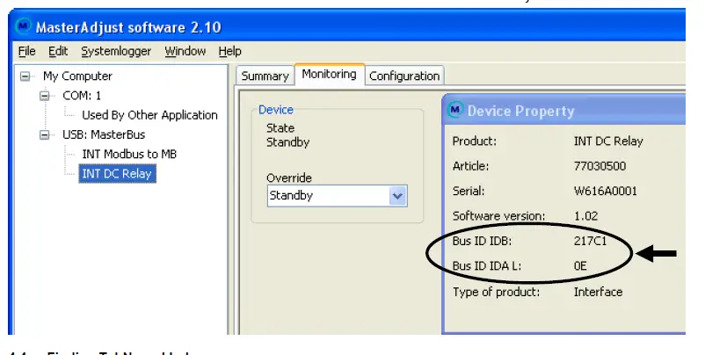Open the Window menu

click(x=185, y=52)
